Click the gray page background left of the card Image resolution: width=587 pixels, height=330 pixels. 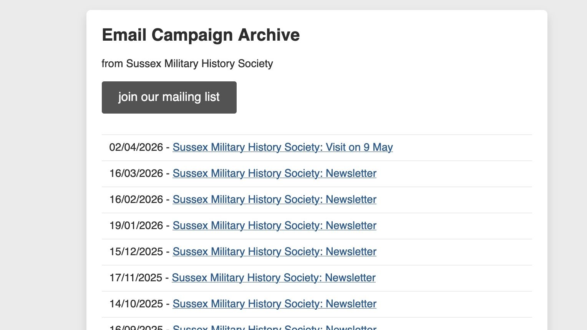(x=42, y=165)
